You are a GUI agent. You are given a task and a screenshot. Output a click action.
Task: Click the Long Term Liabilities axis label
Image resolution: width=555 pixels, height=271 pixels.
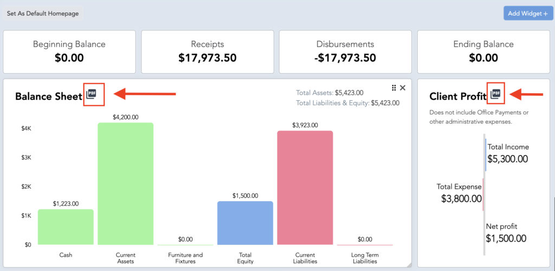[x=365, y=258]
